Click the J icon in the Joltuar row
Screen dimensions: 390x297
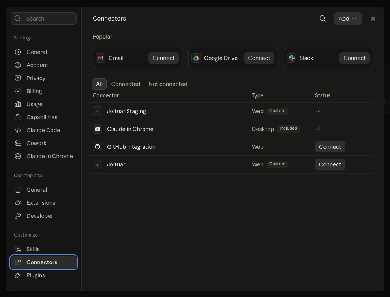tap(97, 164)
